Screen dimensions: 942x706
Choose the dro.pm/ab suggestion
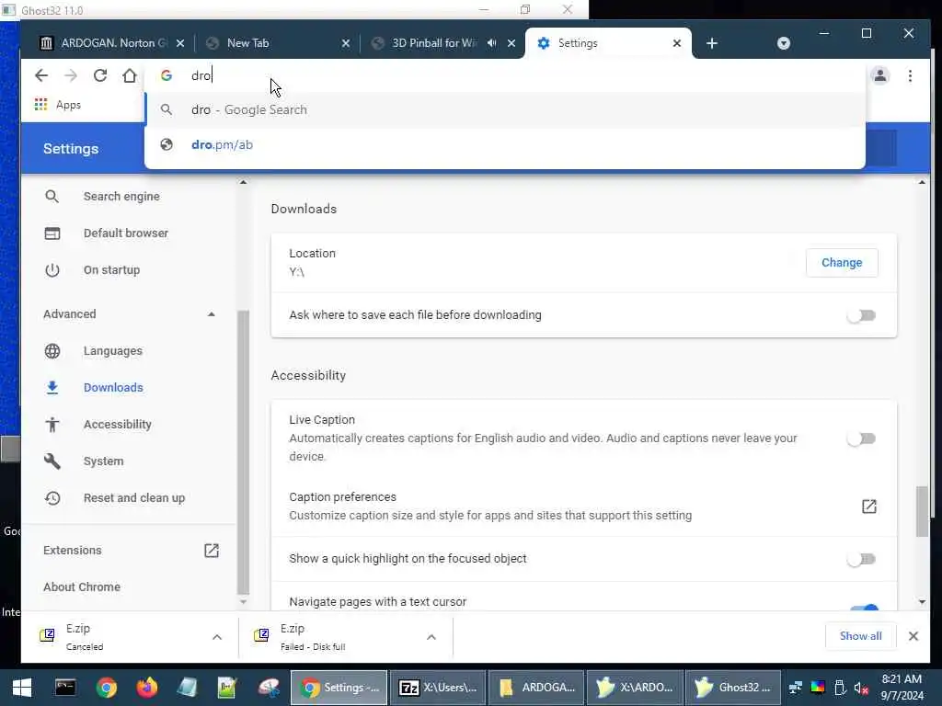[505, 144]
